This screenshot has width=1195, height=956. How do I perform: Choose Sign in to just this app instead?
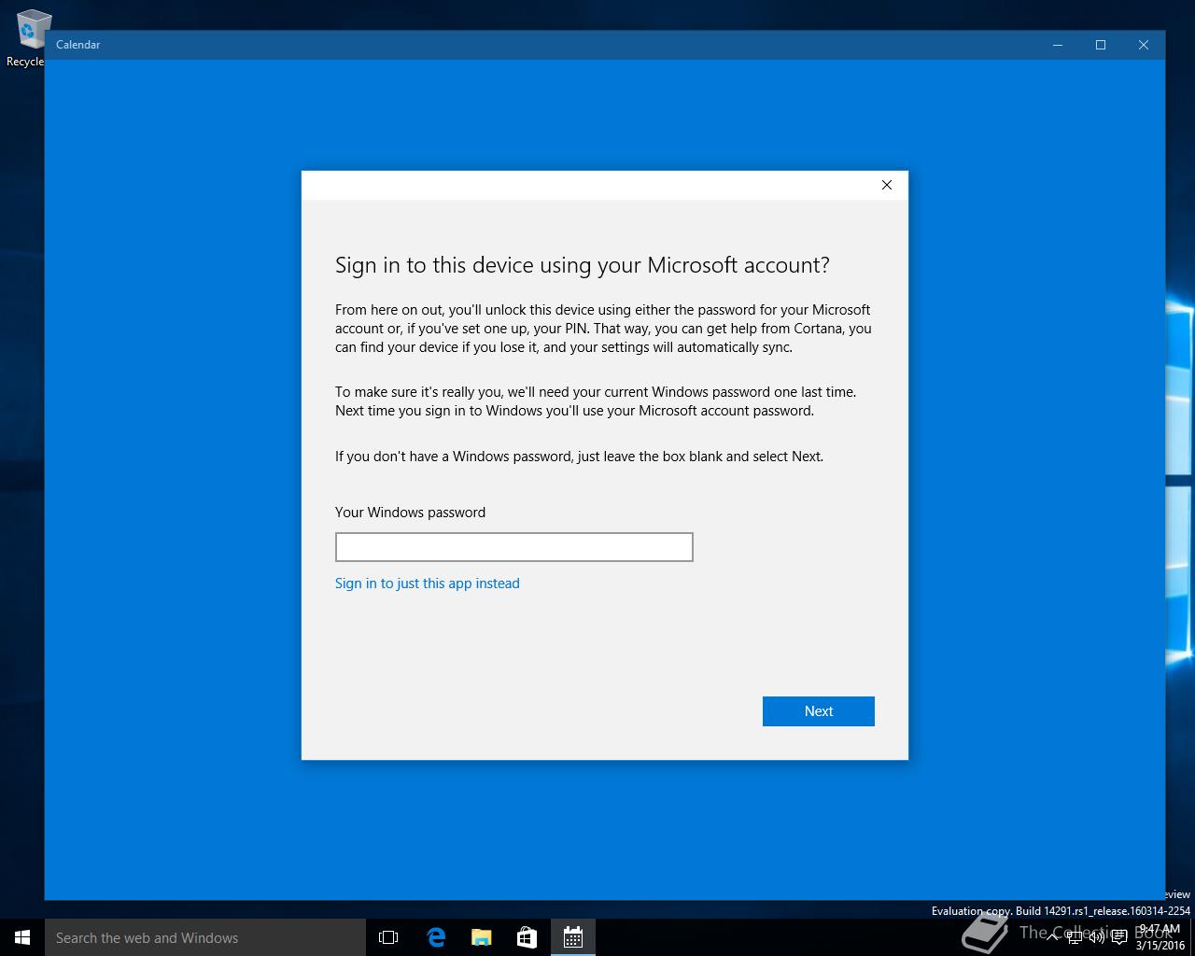point(428,583)
